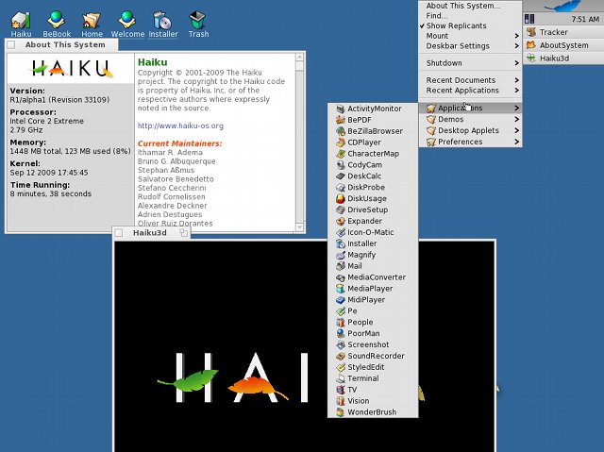
Task: Launch DeskCalc from the menu
Action: tap(373, 176)
